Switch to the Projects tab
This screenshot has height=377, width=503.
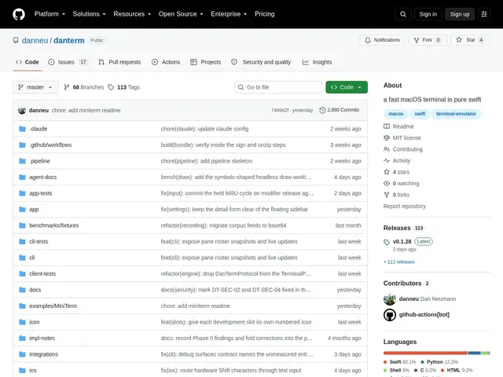206,62
